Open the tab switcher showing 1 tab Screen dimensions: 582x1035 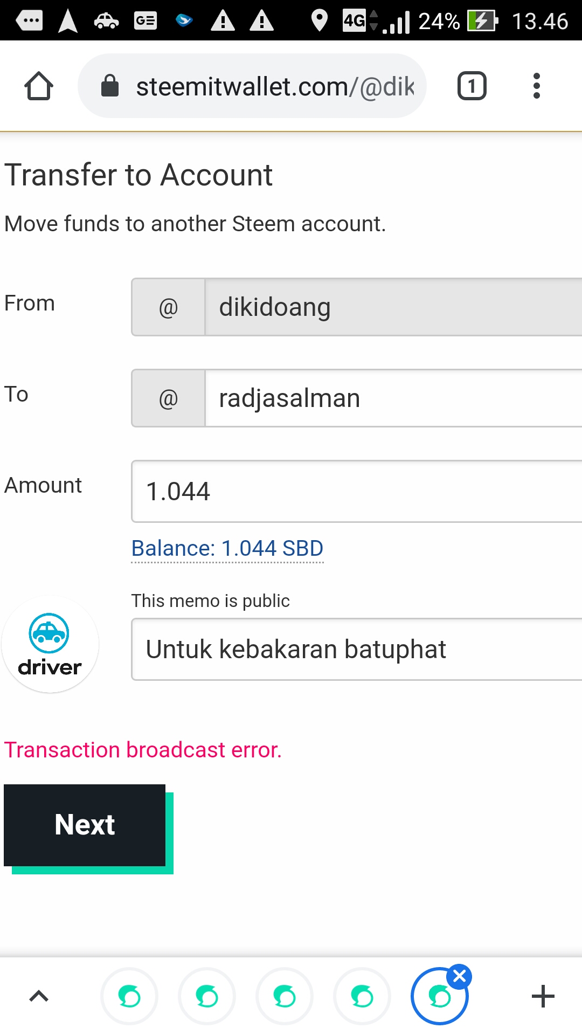(472, 86)
